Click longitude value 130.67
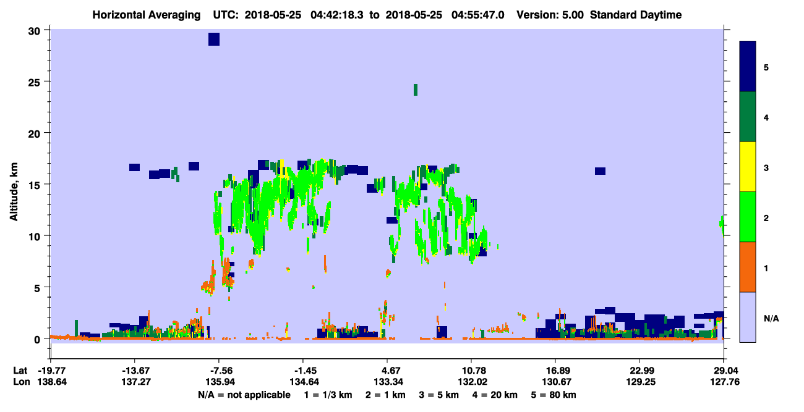The image size is (804, 412). click(555, 382)
